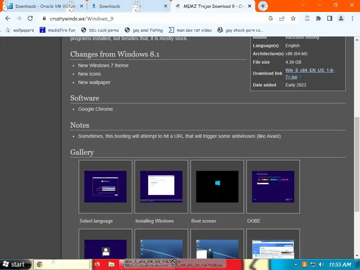This screenshot has height=270, width=360.
Task: Click the 'Software' section heading
Action: tap(85, 98)
